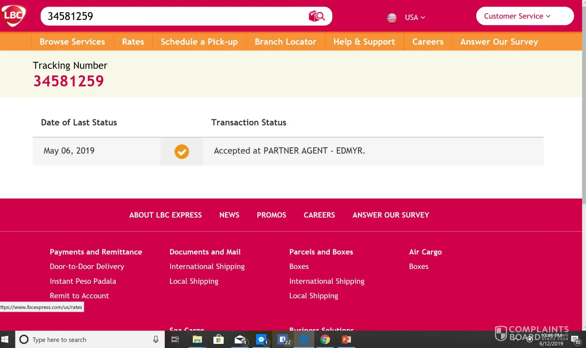Viewport: 586px width, 348px height.
Task: Click the taskbar microphone icon
Action: click(156, 339)
